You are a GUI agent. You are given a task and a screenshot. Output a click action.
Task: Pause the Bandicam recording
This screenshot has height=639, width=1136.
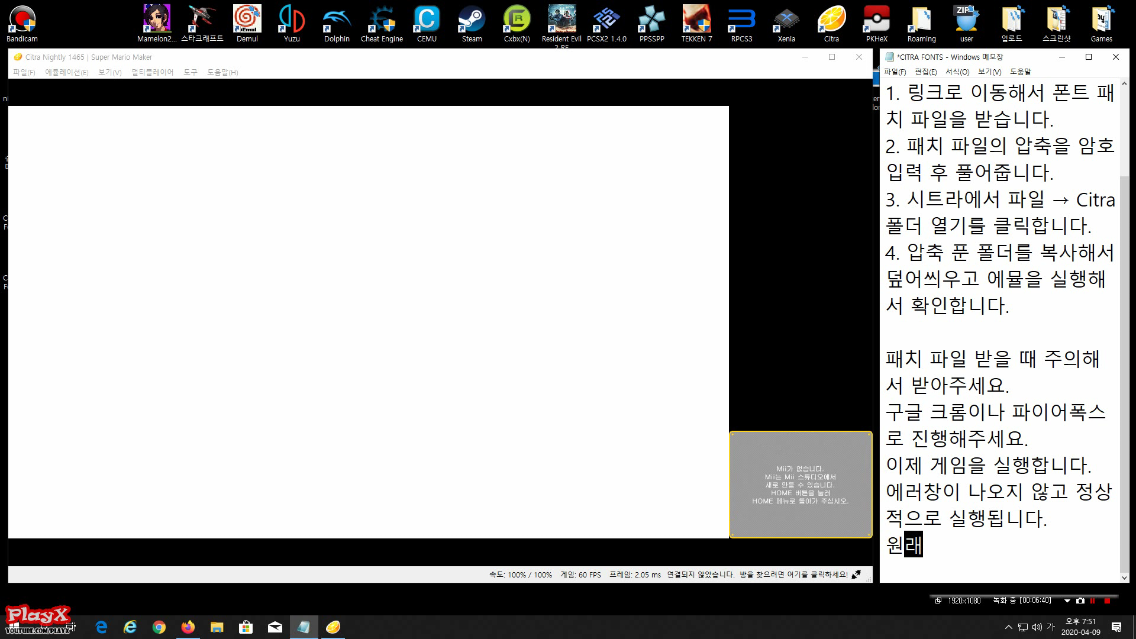pos(1093,601)
